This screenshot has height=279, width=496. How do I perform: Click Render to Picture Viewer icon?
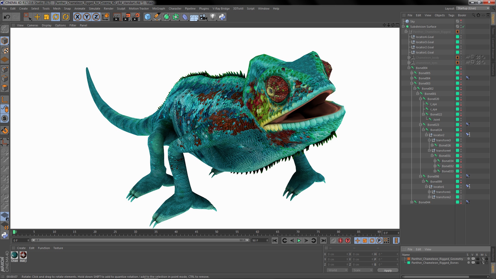[x=126, y=17]
